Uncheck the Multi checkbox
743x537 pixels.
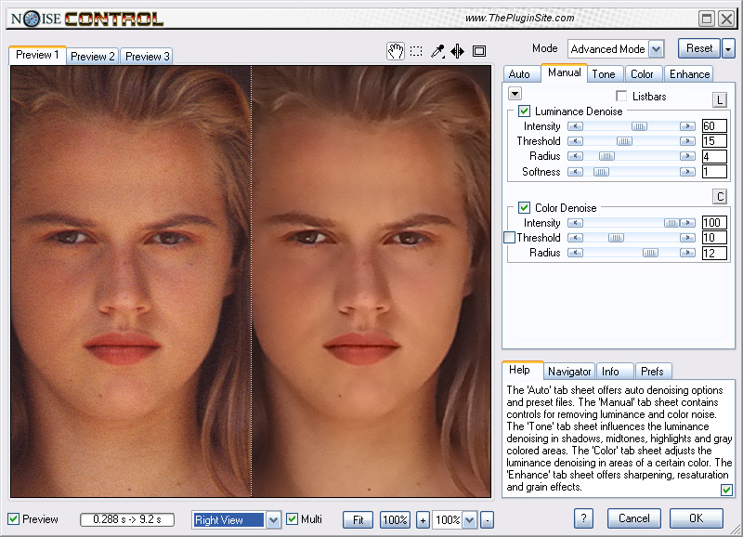pyautogui.click(x=293, y=518)
